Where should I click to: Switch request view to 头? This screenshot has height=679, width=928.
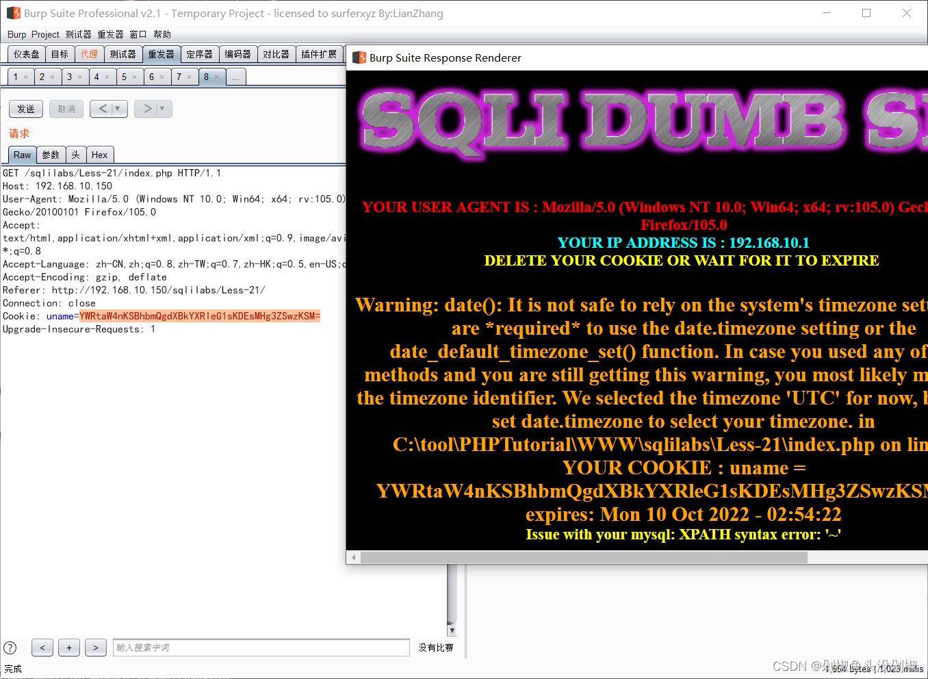pyautogui.click(x=75, y=155)
